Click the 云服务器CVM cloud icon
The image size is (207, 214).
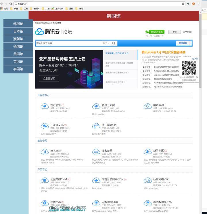coord(45,180)
